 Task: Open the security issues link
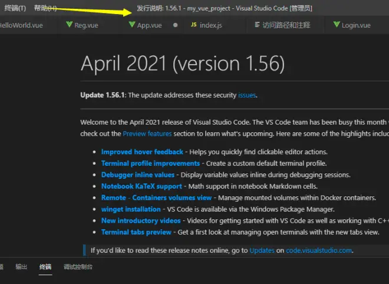247,95
